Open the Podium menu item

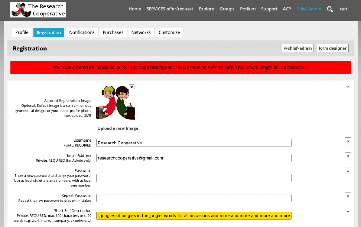[x=248, y=9]
